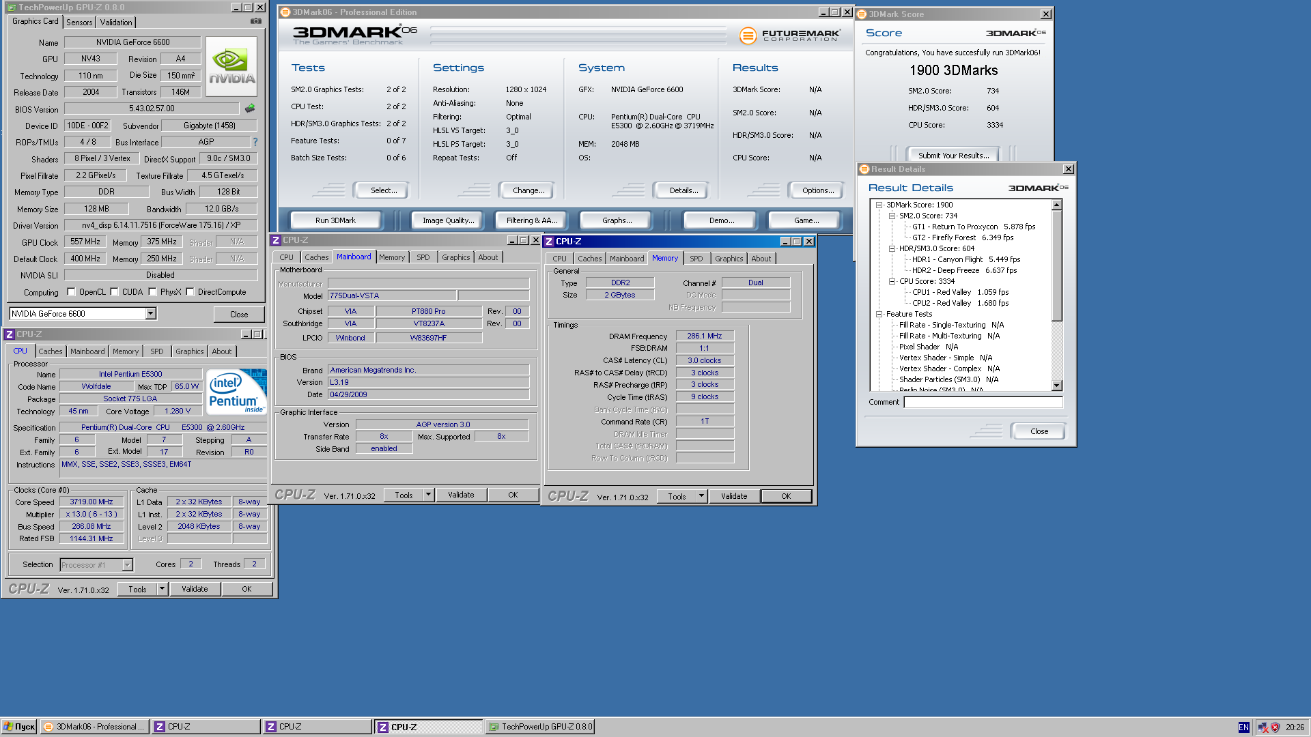Image resolution: width=1311 pixels, height=737 pixels.
Task: Click Result Details scrollbar up arrow
Action: point(1056,205)
